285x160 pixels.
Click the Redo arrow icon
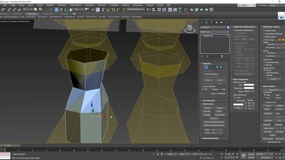(x=3, y=10)
